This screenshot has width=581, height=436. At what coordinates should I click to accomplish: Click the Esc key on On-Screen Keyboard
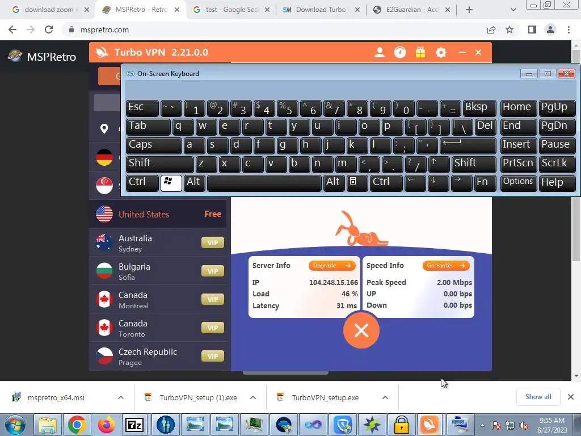142,108
